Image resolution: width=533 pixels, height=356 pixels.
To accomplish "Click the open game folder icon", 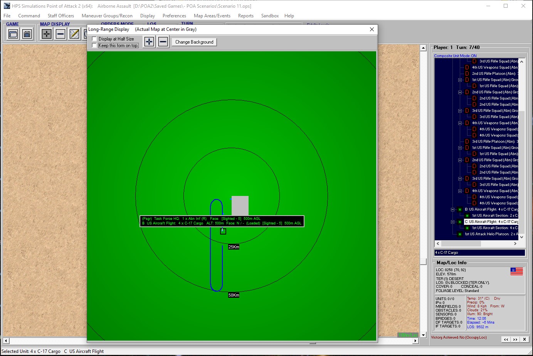I will [x=13, y=34].
